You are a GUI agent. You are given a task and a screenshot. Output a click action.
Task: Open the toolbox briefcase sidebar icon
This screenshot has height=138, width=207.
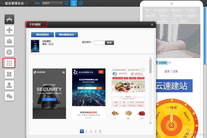(x=9, y=41)
